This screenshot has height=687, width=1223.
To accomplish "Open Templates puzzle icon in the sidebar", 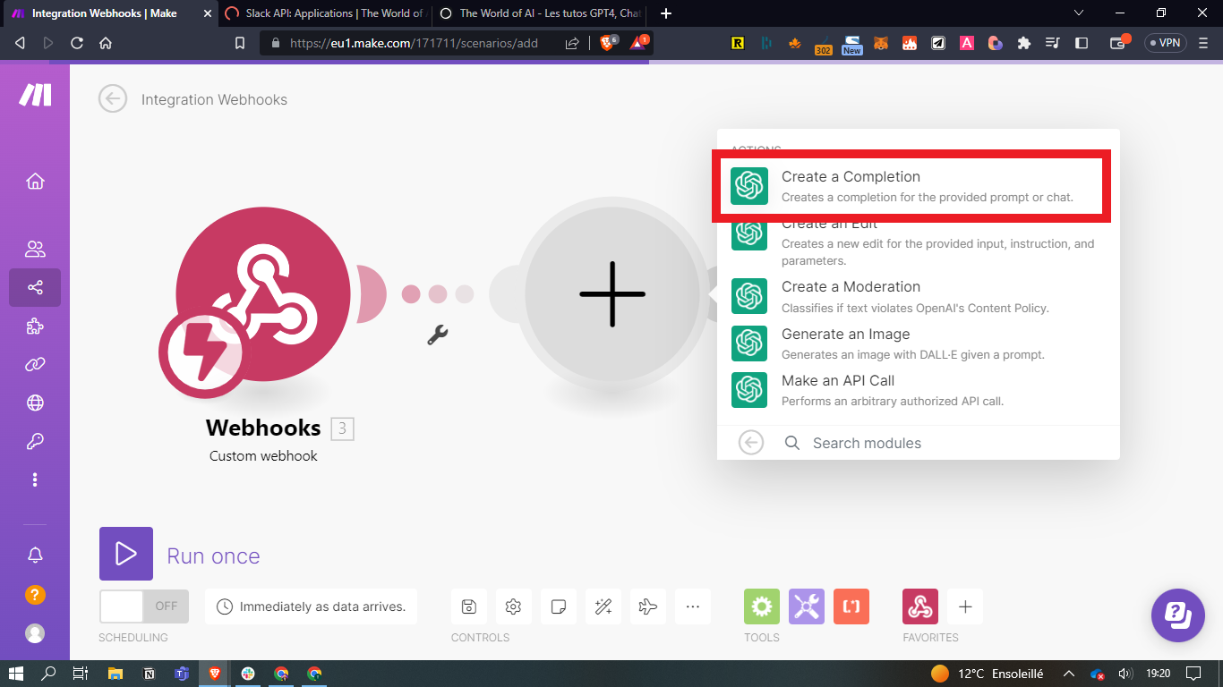I will coord(35,326).
